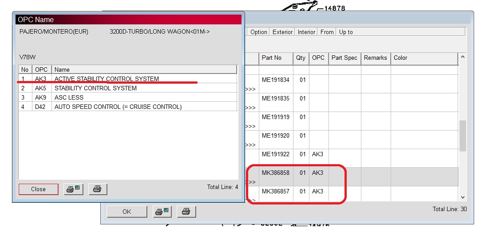Click the Total Line: 30 status text
This screenshot has height=239, width=491.
449,209
